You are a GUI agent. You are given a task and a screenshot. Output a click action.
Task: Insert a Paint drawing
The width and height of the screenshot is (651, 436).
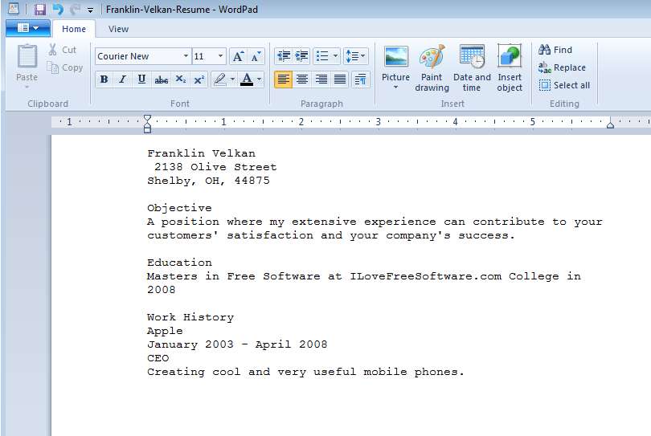[432, 68]
